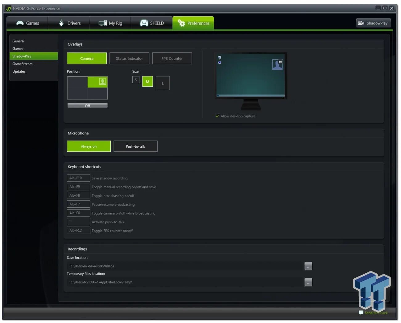Viewport: 401px width, 323px height.
Task: Set camera position to bottom-left quadrant
Action: [77, 93]
